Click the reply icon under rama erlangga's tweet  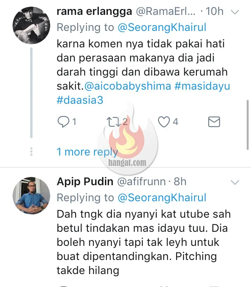[63, 122]
